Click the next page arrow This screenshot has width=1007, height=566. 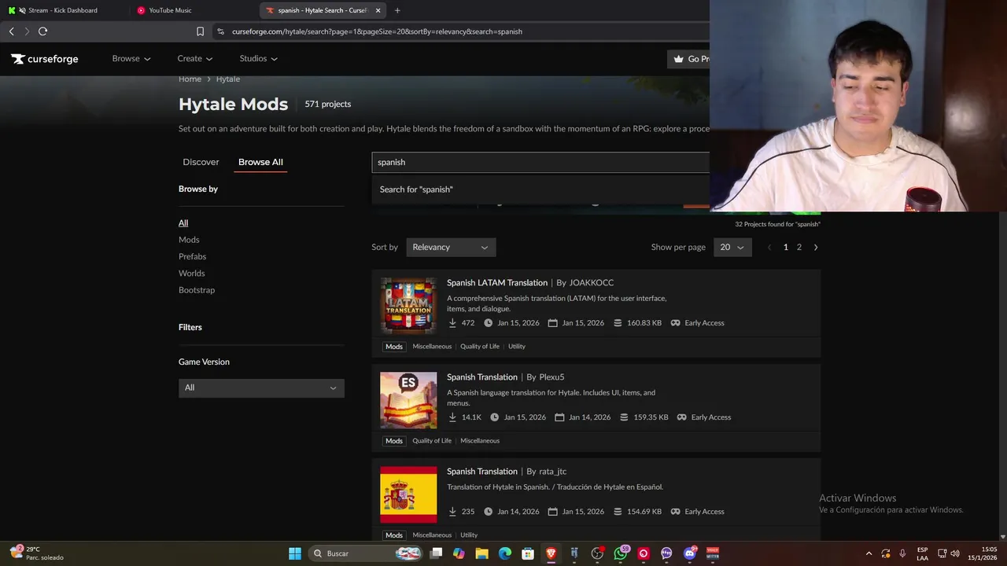(816, 247)
